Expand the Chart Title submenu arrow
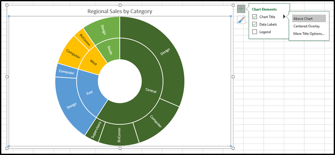Viewport: 335px width, 155px height. coord(285,17)
